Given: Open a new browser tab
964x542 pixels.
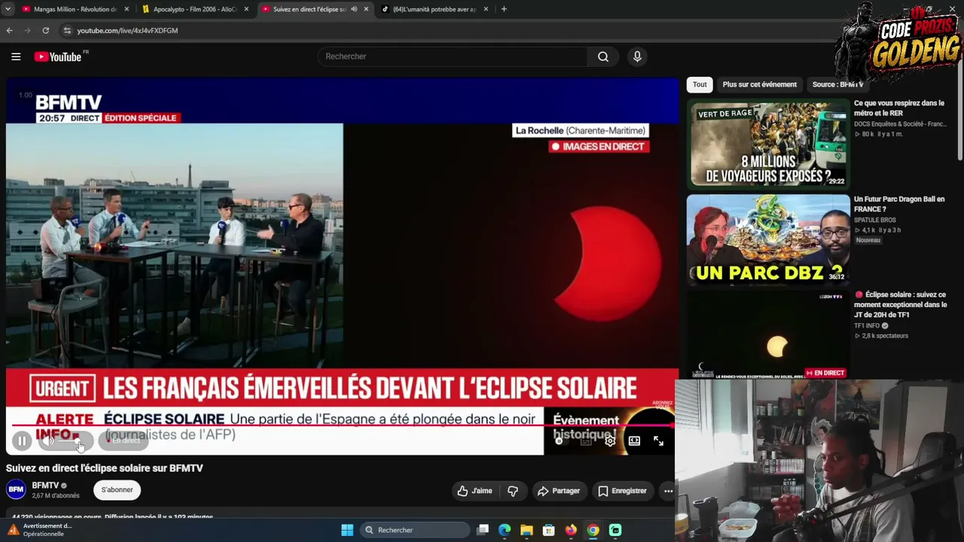Looking at the screenshot, I should (x=504, y=9).
